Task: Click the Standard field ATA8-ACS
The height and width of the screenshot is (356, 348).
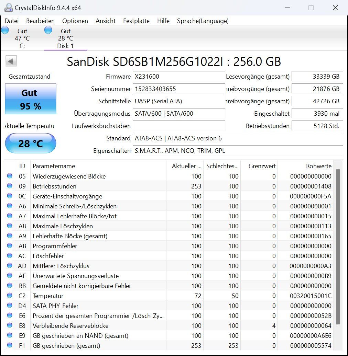Action: click(238, 138)
